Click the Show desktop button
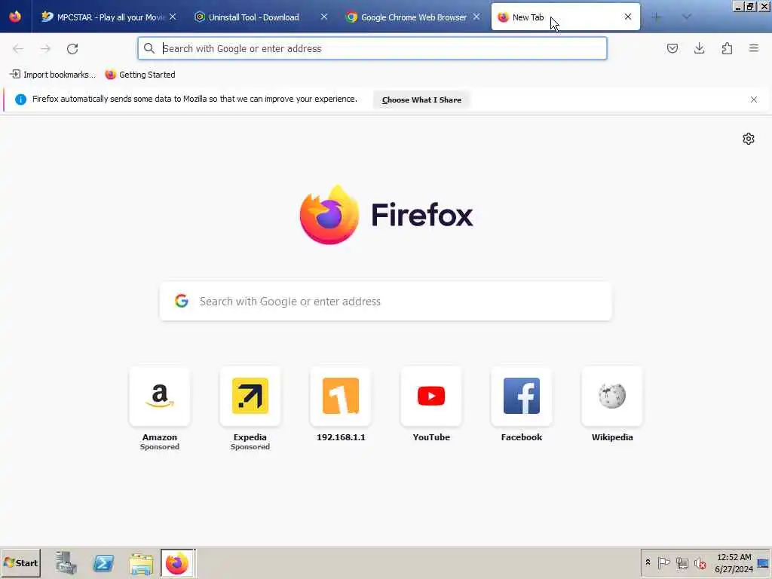Screen dimensions: 772x579 (x=764, y=563)
